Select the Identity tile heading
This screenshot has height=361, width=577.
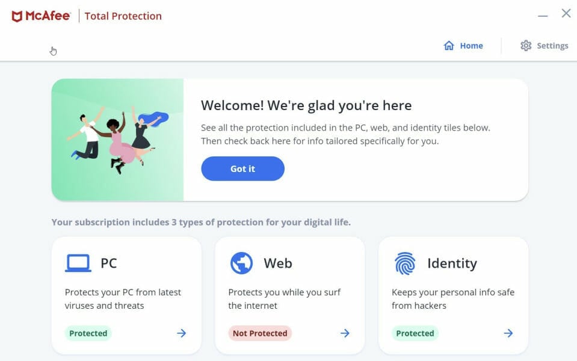[x=452, y=263]
